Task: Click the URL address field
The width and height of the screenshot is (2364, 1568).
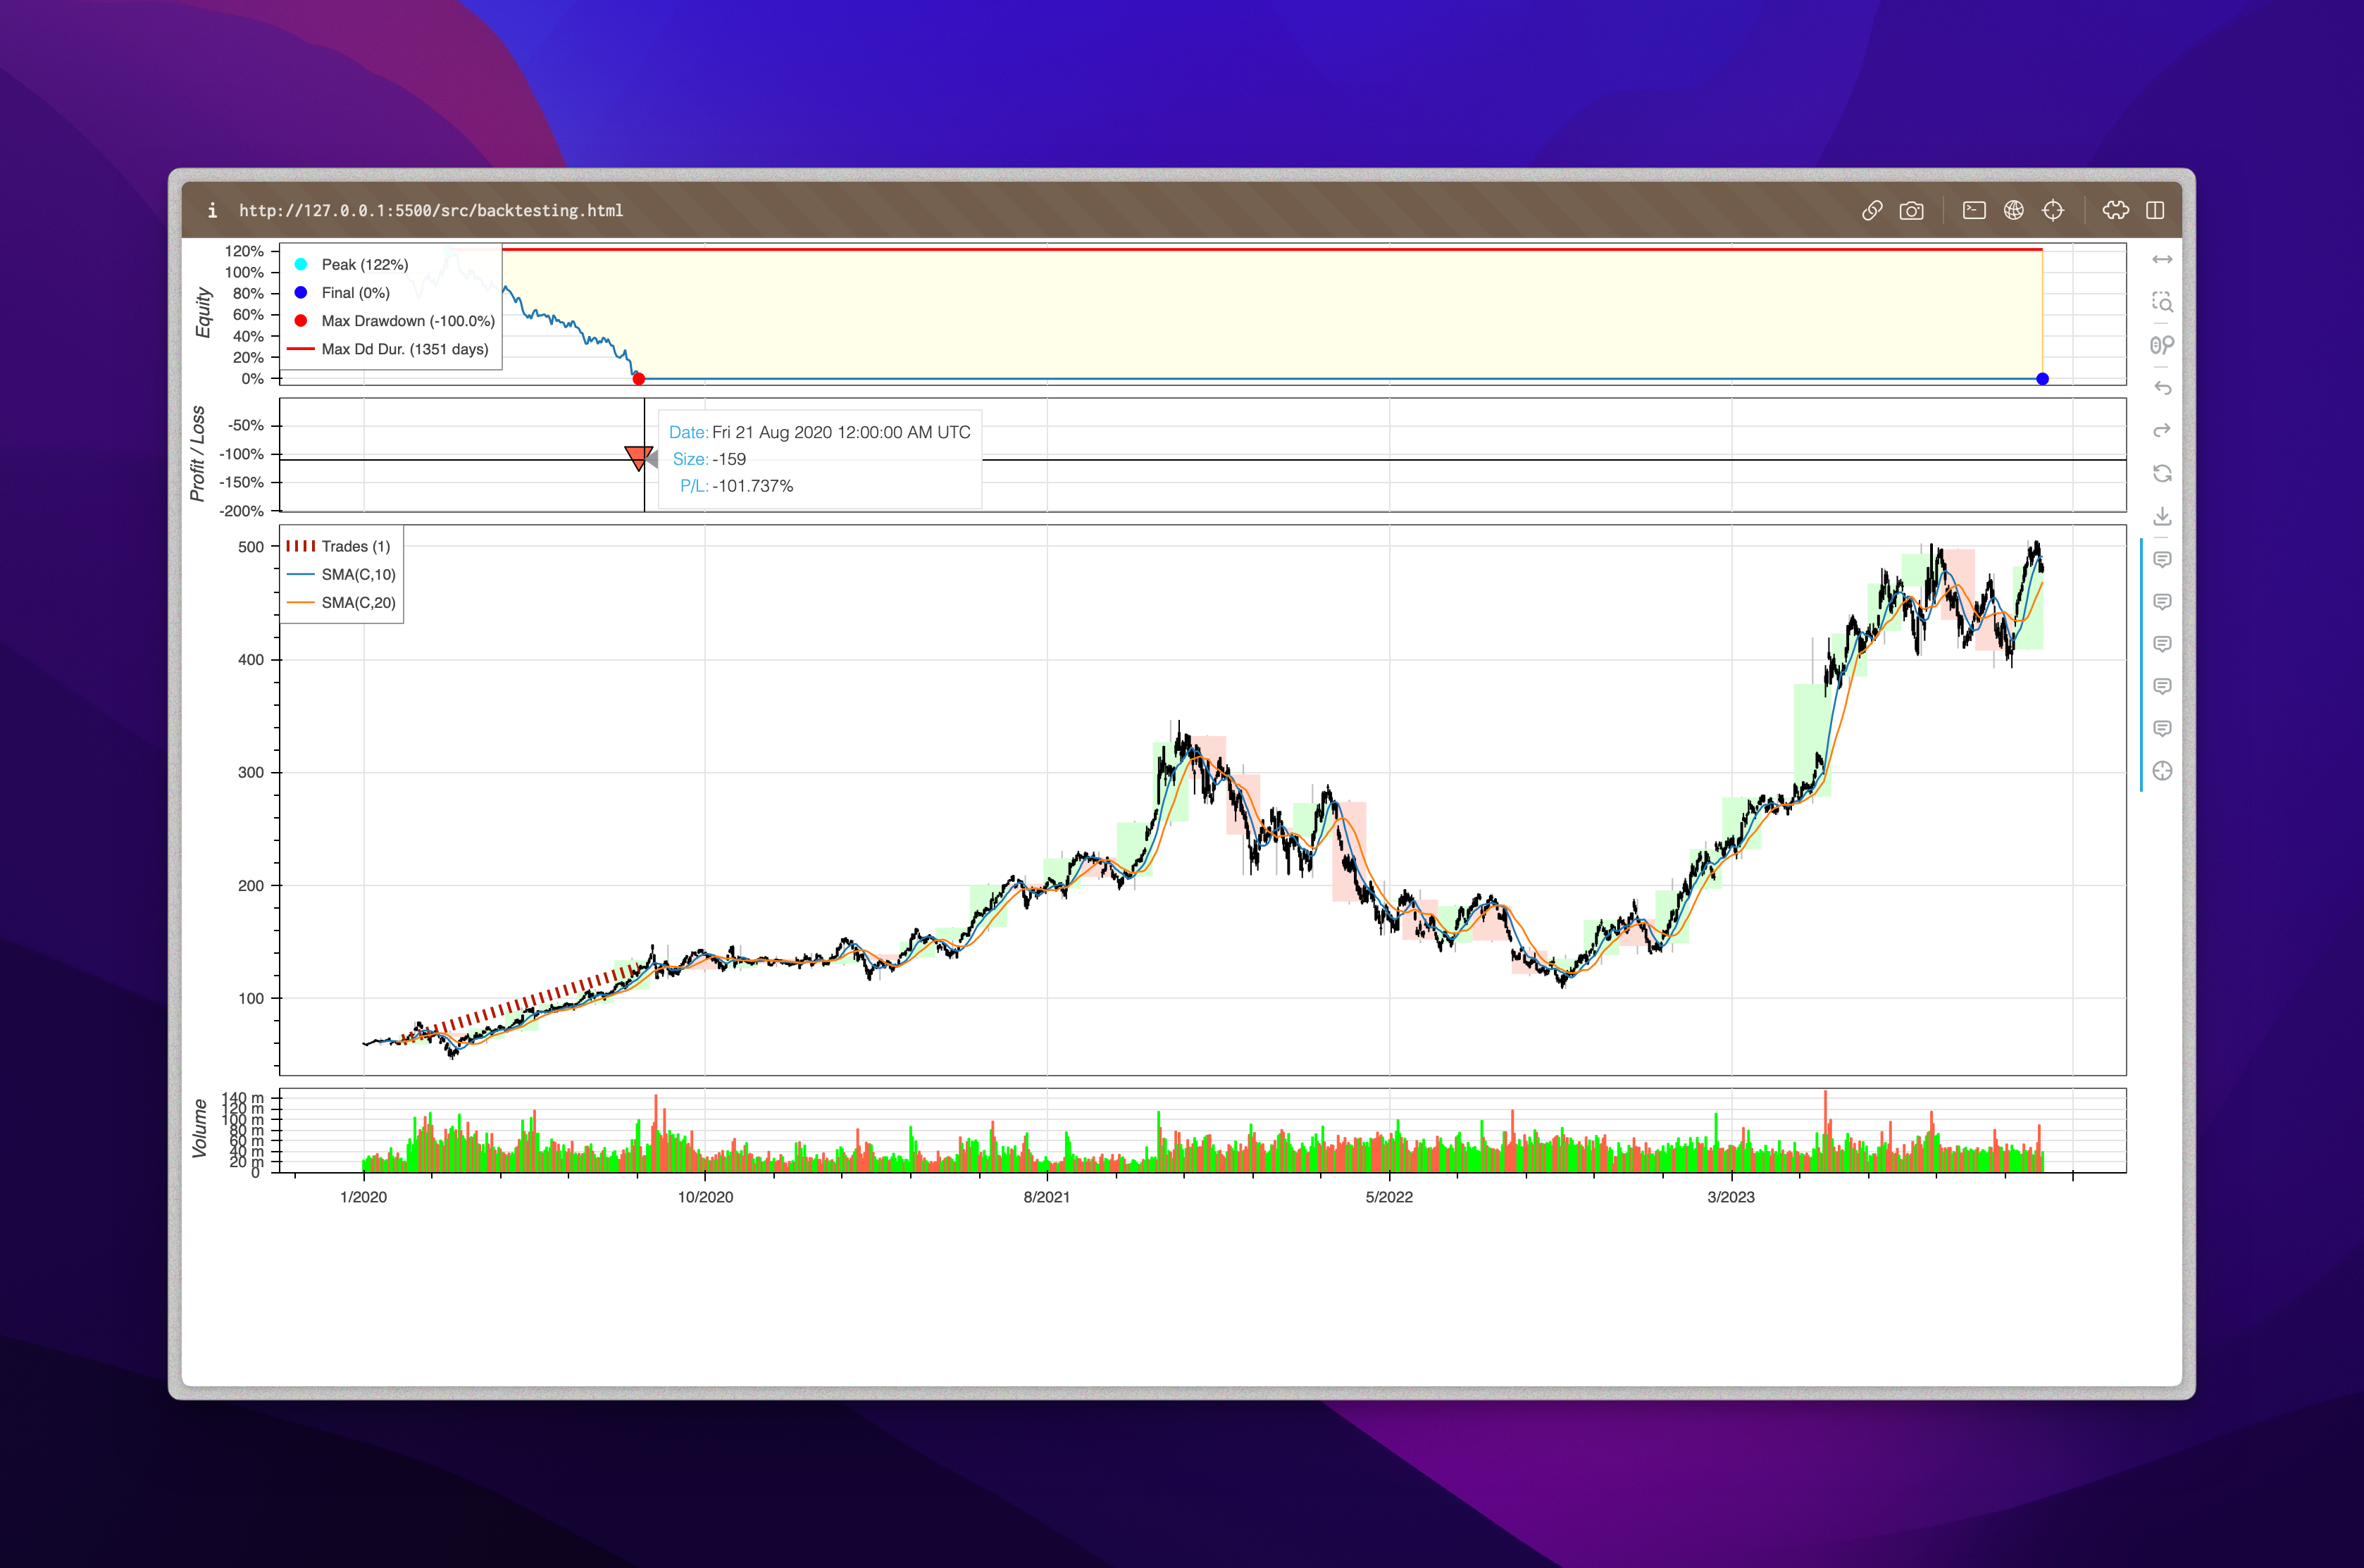Action: click(x=430, y=211)
